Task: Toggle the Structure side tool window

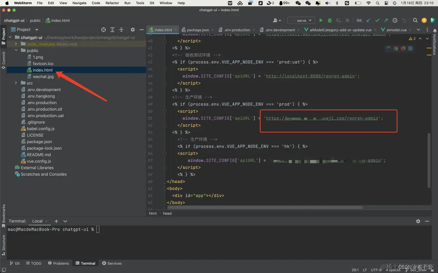Action: 3,245
